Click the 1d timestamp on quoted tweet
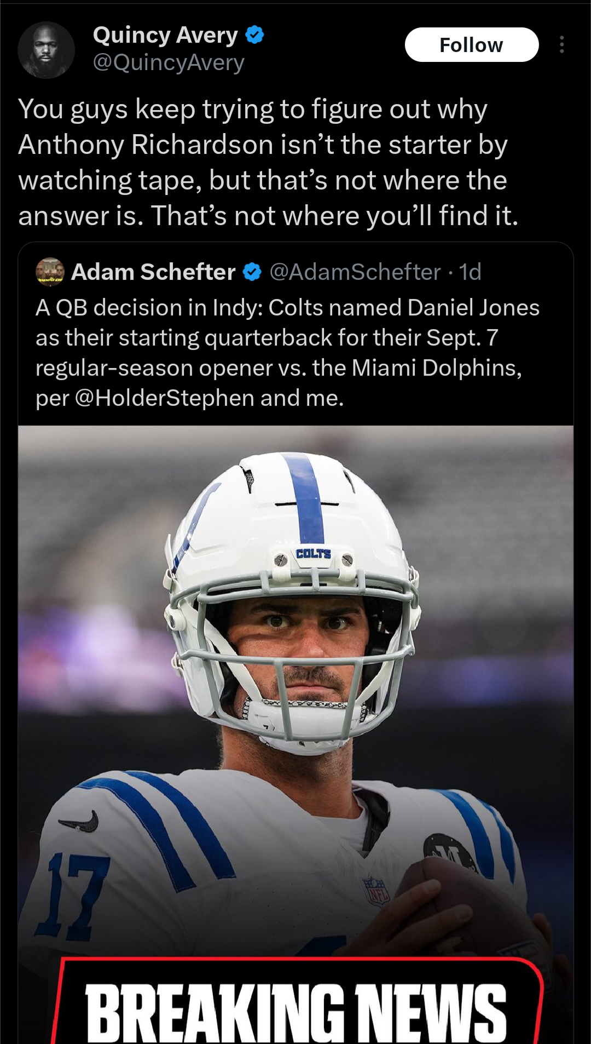 coord(470,272)
